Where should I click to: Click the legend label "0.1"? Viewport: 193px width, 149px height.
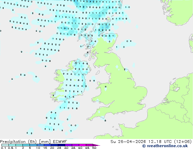[4, 148]
